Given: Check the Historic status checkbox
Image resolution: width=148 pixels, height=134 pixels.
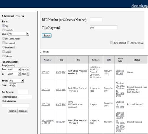Looking at the screenshot, I should click(4, 52).
